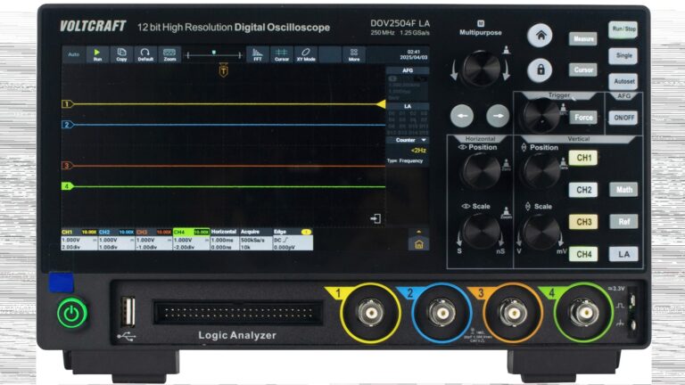
Task: Toggle the physical CH3 channel button
Action: (583, 222)
